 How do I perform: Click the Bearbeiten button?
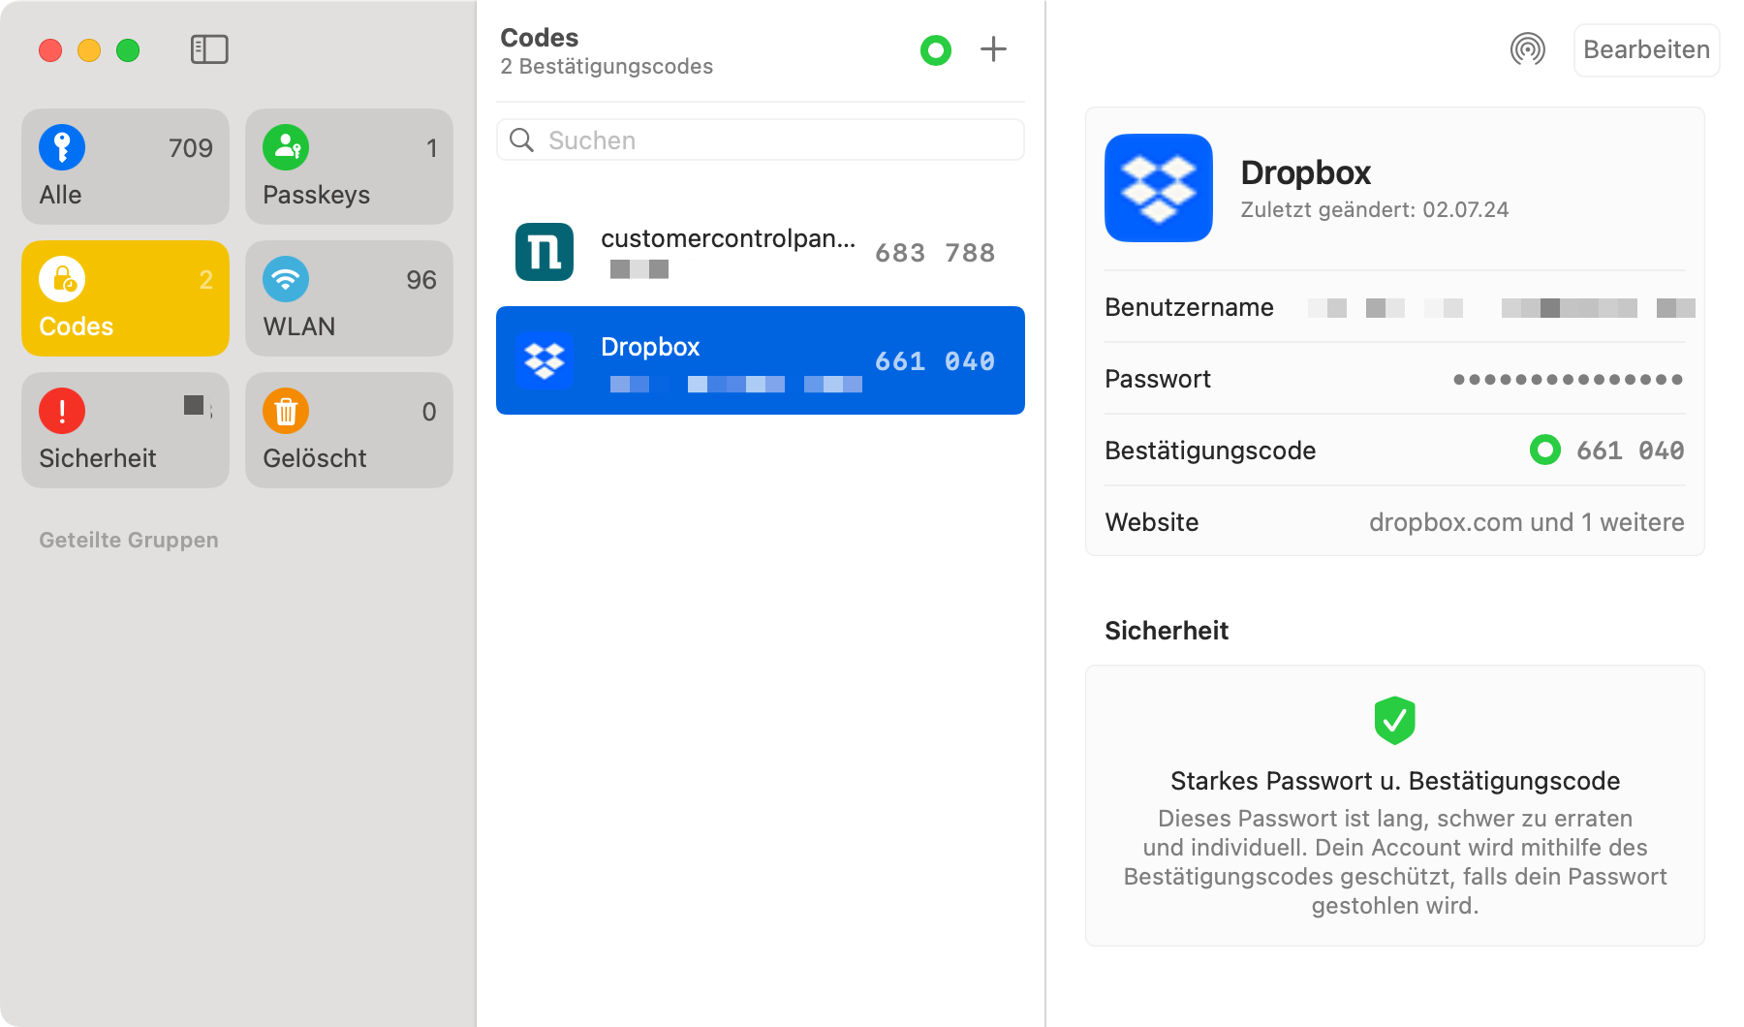point(1646,49)
